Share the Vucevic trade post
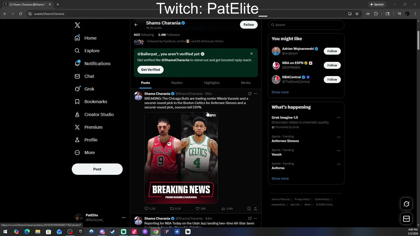The image size is (420, 236). 256,208
